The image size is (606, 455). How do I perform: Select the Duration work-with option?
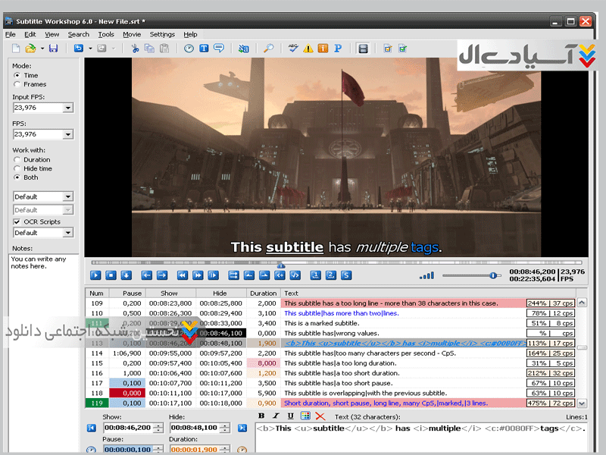17,160
